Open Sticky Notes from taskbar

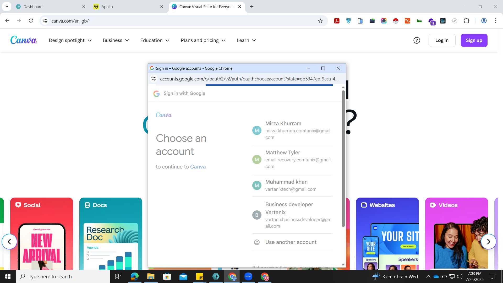[x=199, y=276]
